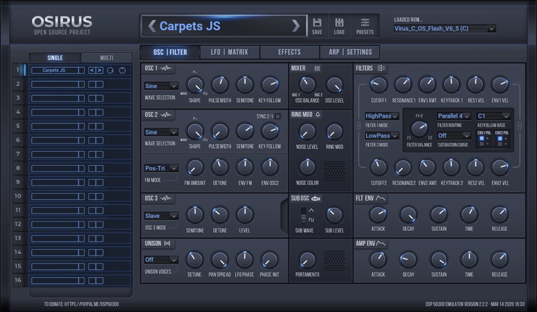This screenshot has height=312, width=537.
Task: Open the Presets browser icon
Action: [364, 23]
